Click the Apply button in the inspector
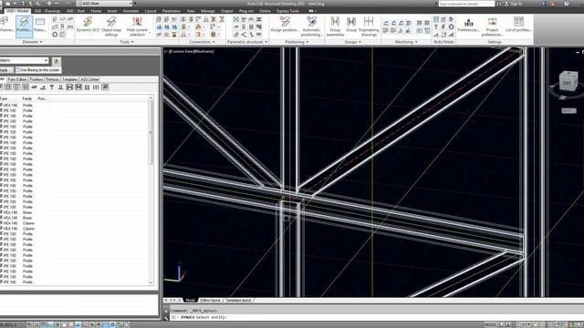This screenshot has width=584, height=328. 5,70
